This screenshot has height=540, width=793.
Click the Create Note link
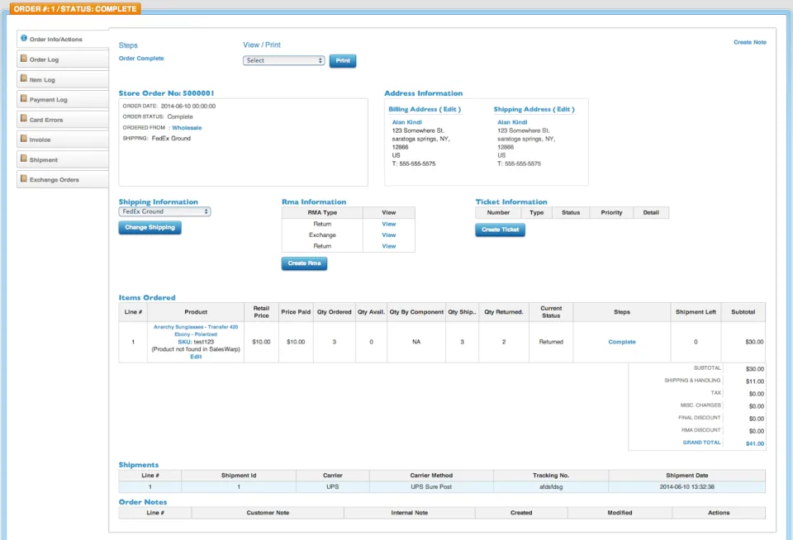[749, 42]
